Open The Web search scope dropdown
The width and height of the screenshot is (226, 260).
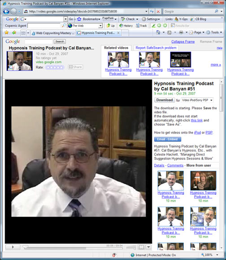click(x=100, y=26)
